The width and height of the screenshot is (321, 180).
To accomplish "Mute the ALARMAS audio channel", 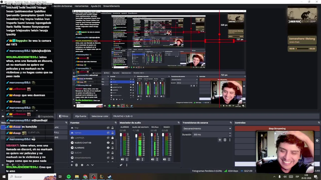I will coord(122,159).
